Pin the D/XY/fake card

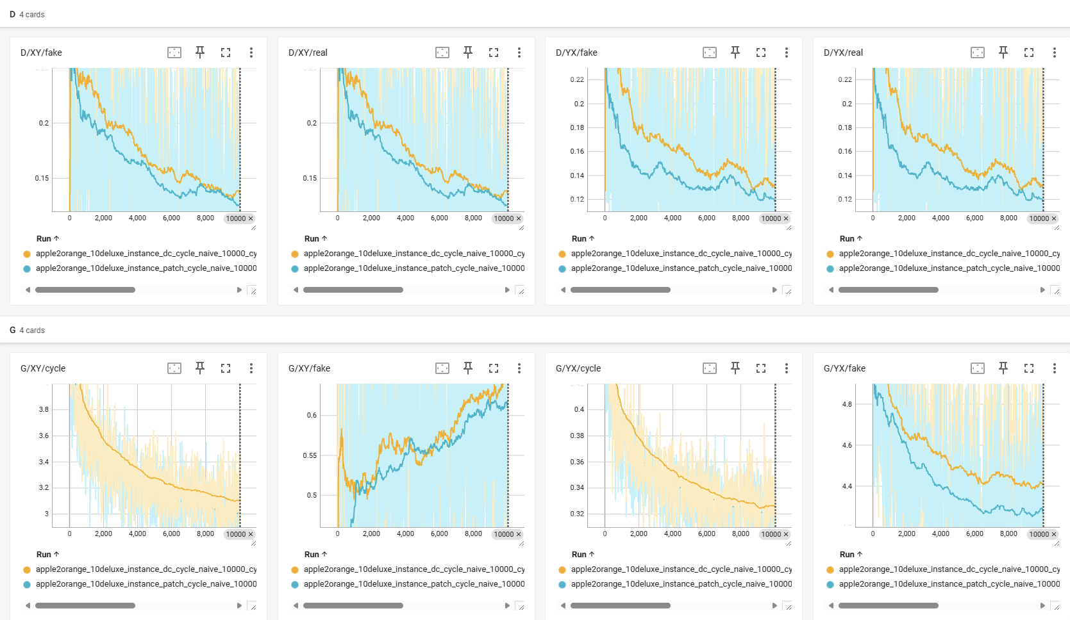(x=200, y=53)
